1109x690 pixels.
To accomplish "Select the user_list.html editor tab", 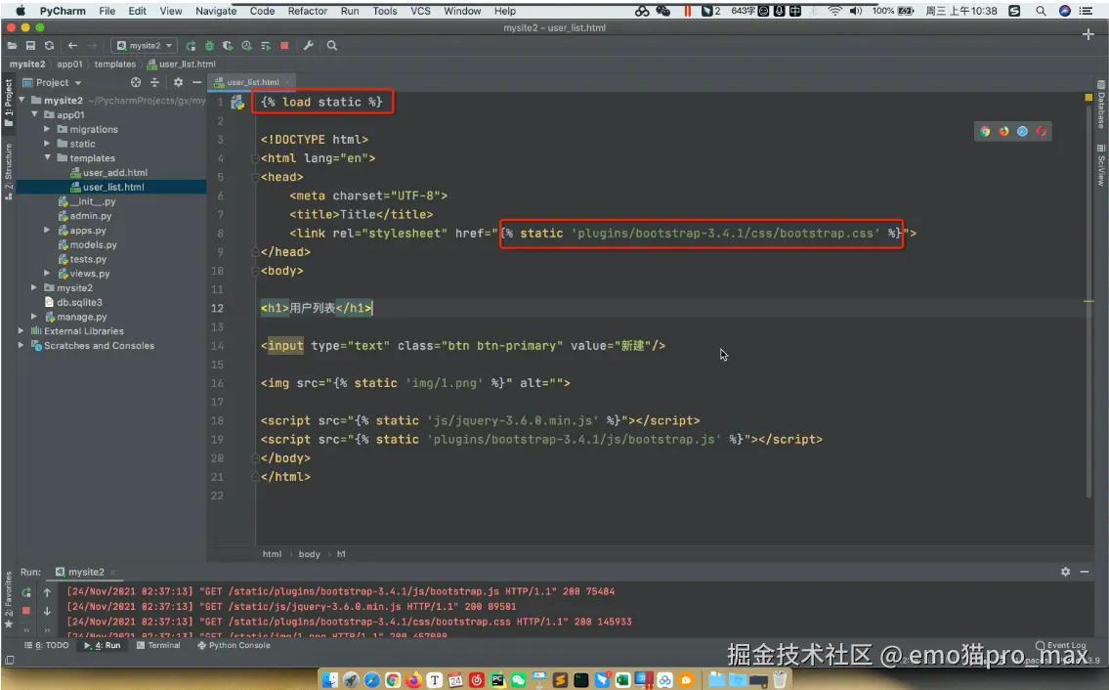I will [x=252, y=82].
